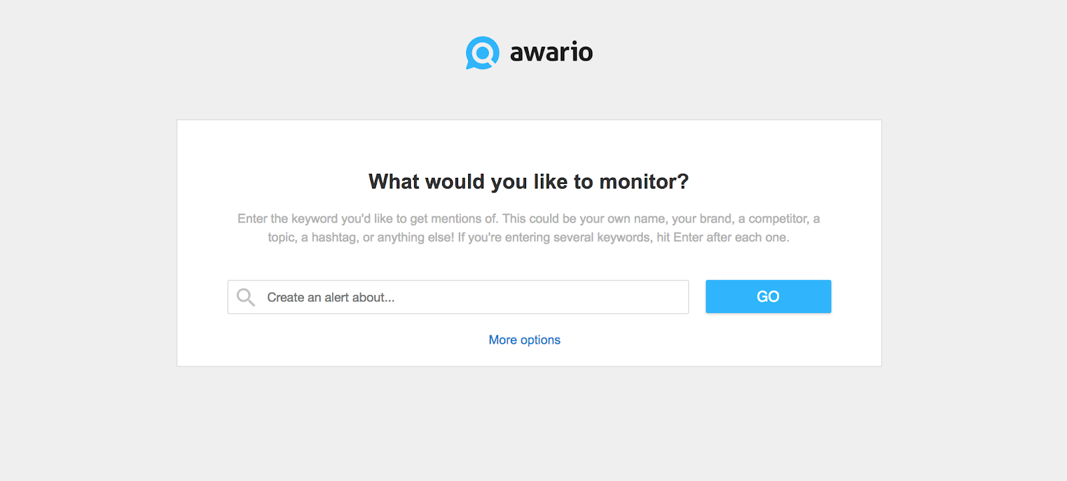Viewport: 1067px width, 481px height.
Task: Click the Awario speech-bubble logo icon
Action: tap(482, 53)
